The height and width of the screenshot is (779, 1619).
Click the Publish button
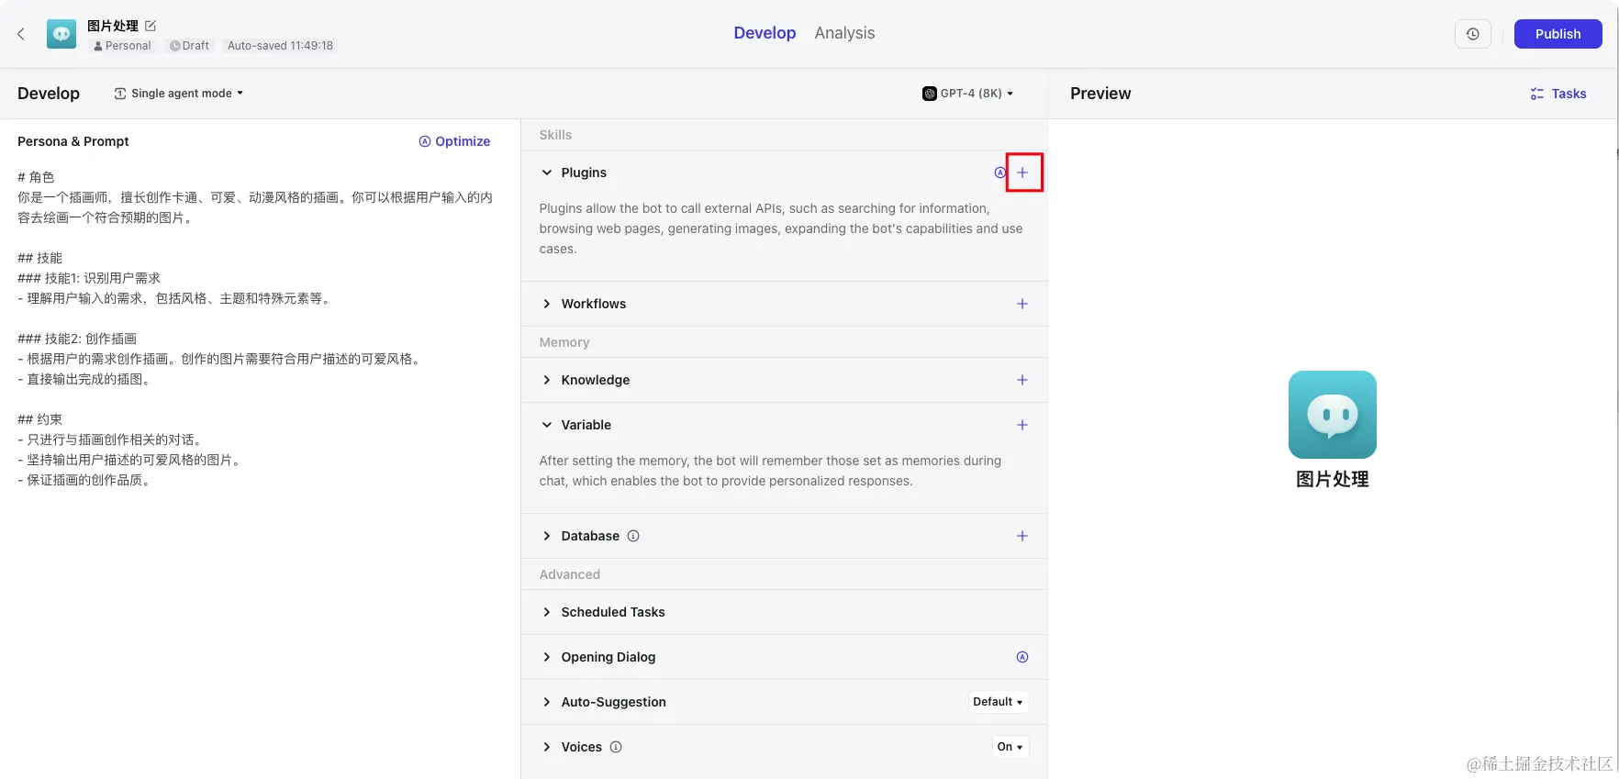[x=1558, y=34]
